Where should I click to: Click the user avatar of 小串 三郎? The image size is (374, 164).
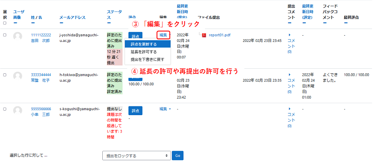(x=18, y=110)
